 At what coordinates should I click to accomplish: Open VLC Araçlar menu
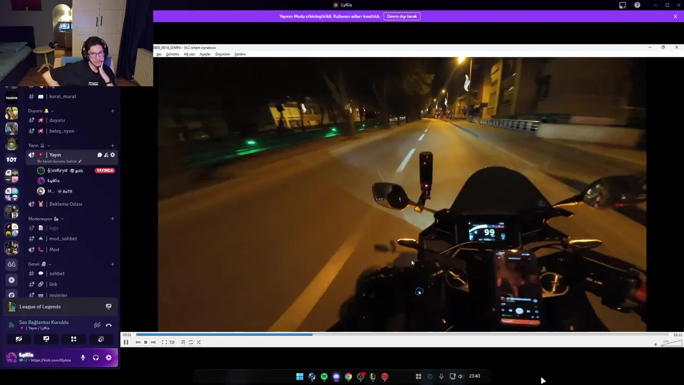click(205, 54)
